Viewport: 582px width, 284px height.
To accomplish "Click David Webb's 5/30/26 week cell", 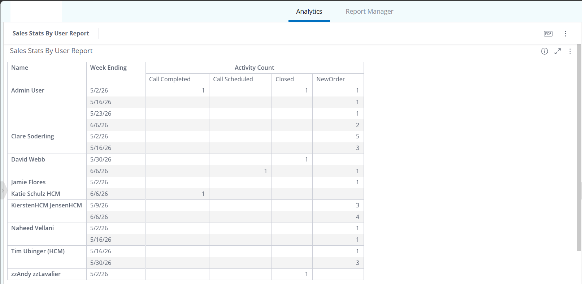I will pos(116,159).
